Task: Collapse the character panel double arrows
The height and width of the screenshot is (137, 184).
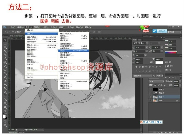Action: tap(162, 38)
